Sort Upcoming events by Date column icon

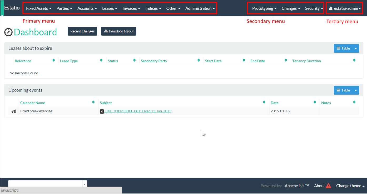click(x=315, y=102)
